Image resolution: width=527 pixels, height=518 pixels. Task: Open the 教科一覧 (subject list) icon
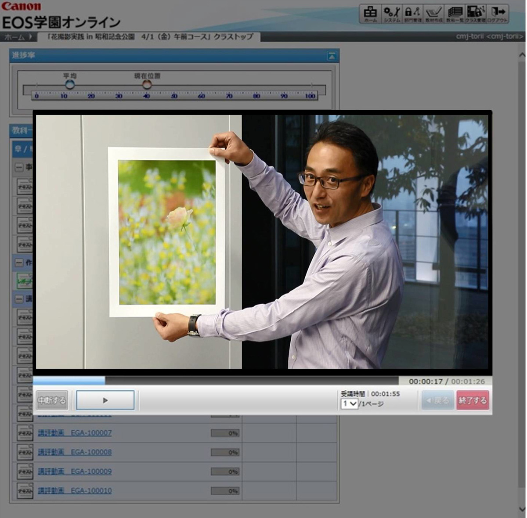point(455,14)
